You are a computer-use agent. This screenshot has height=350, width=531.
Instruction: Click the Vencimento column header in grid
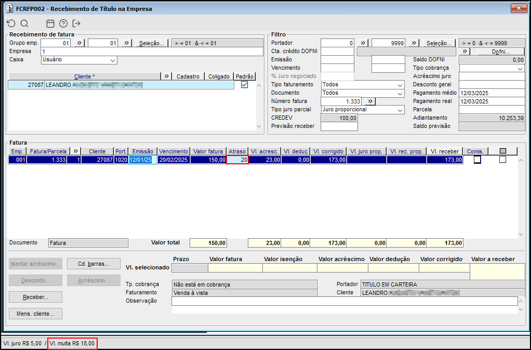pos(174,151)
